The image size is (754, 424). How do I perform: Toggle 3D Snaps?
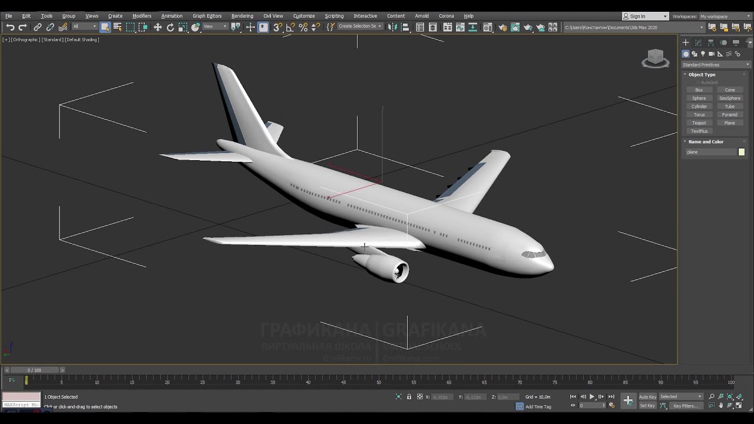click(277, 27)
